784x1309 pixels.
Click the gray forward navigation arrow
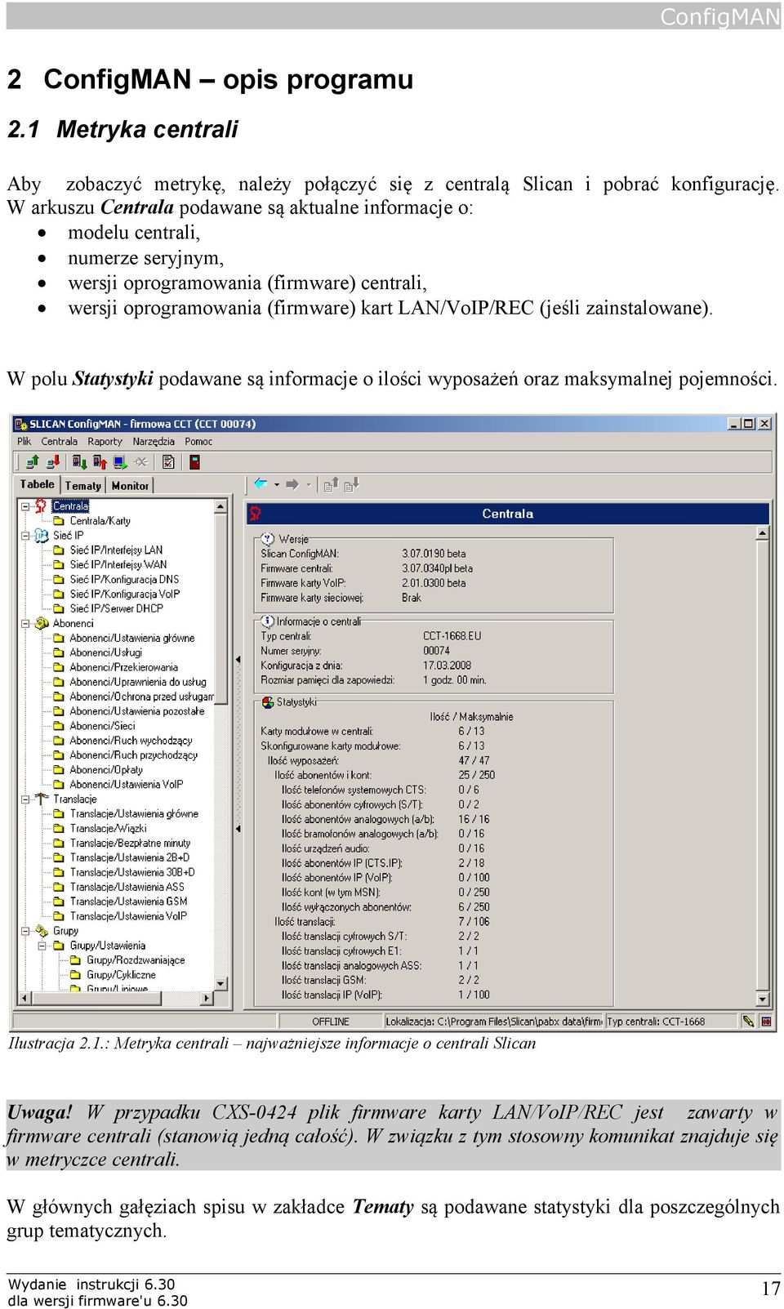click(292, 484)
